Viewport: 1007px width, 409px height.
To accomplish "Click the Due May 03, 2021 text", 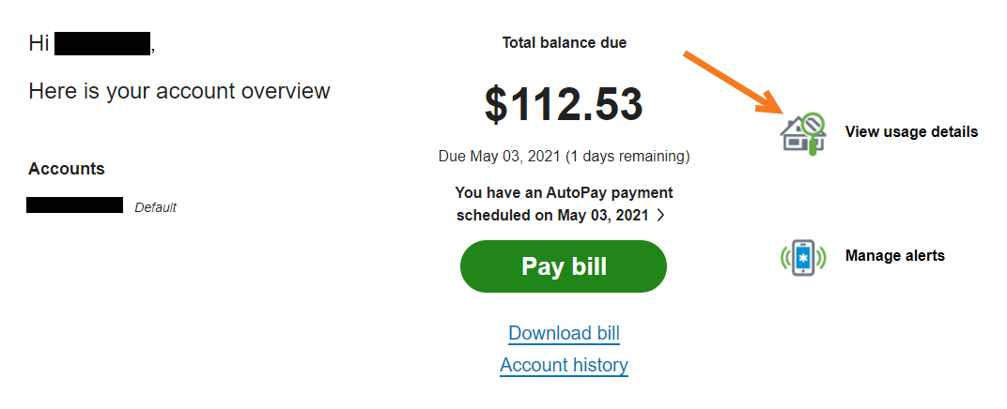I will (500, 157).
